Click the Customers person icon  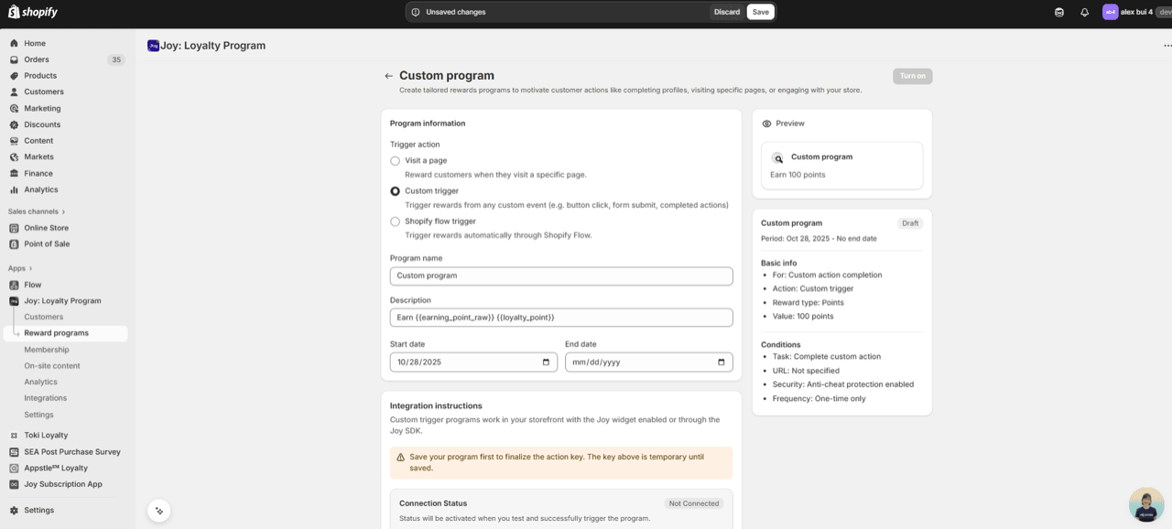[x=14, y=92]
